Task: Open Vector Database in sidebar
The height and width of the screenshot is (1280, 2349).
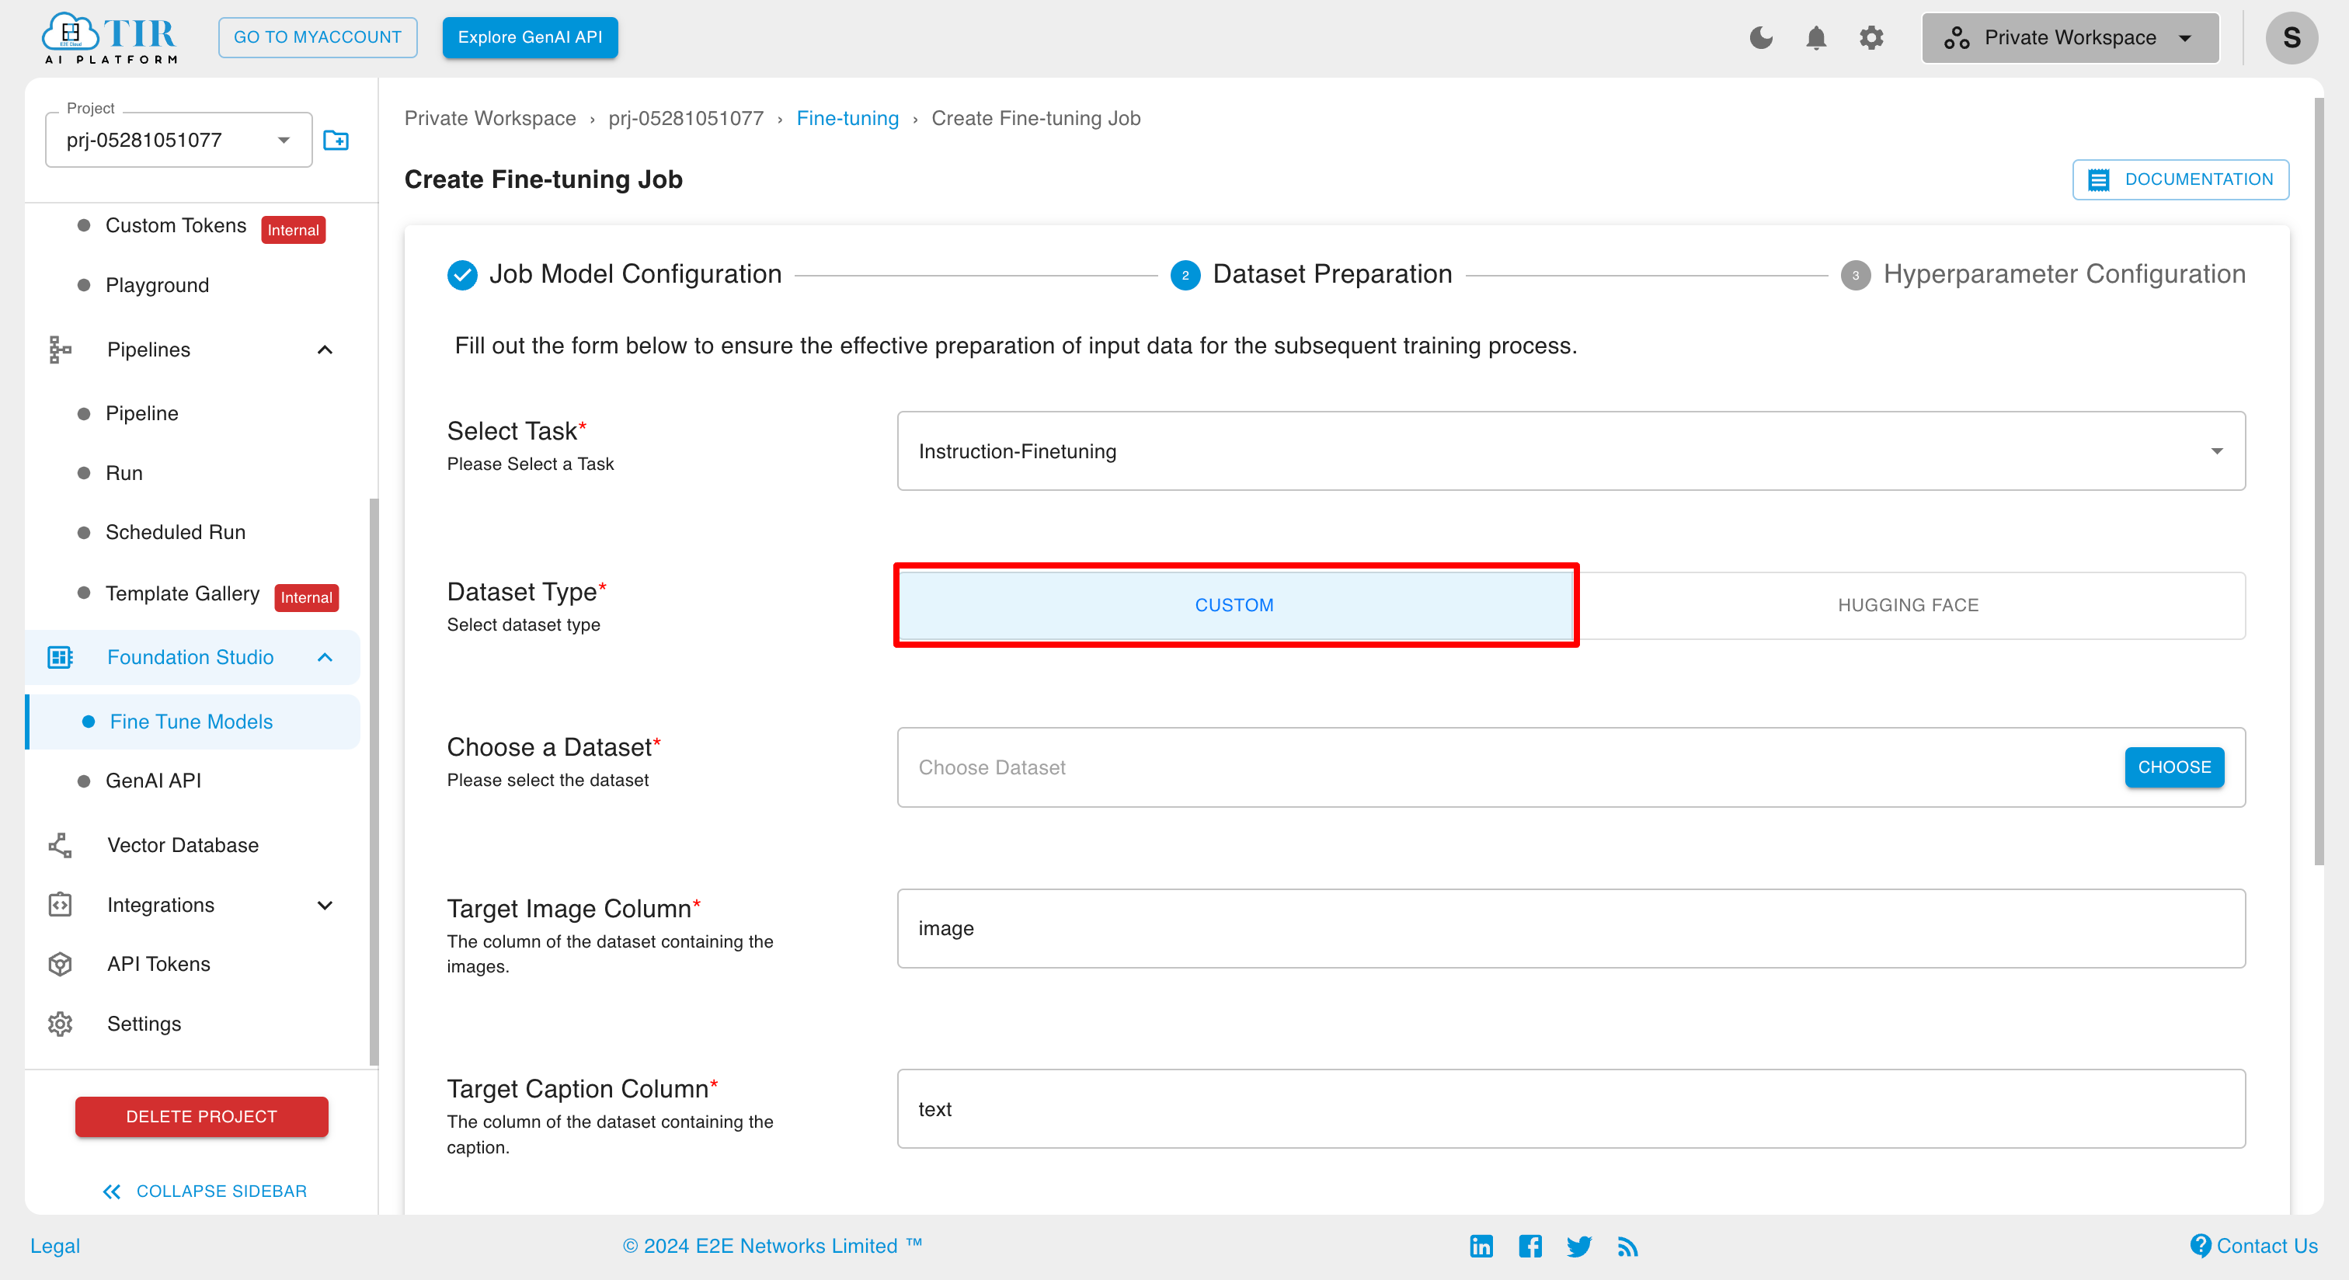Action: [x=183, y=845]
